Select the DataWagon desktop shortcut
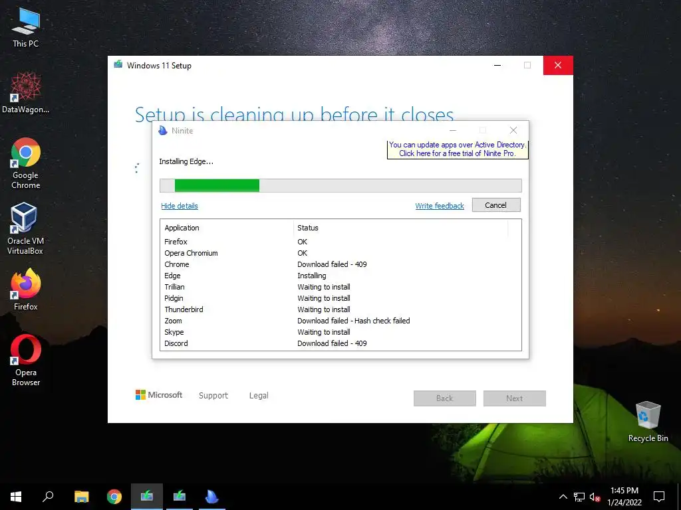 pyautogui.click(x=25, y=93)
